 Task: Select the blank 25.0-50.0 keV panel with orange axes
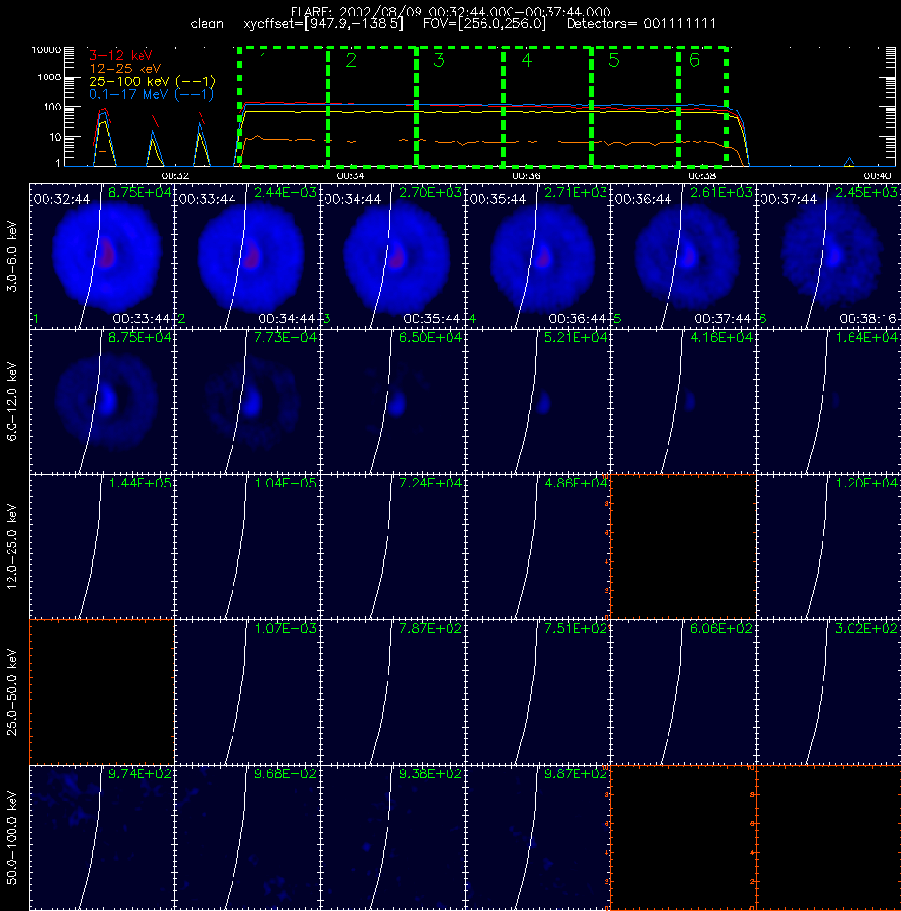(x=103, y=692)
